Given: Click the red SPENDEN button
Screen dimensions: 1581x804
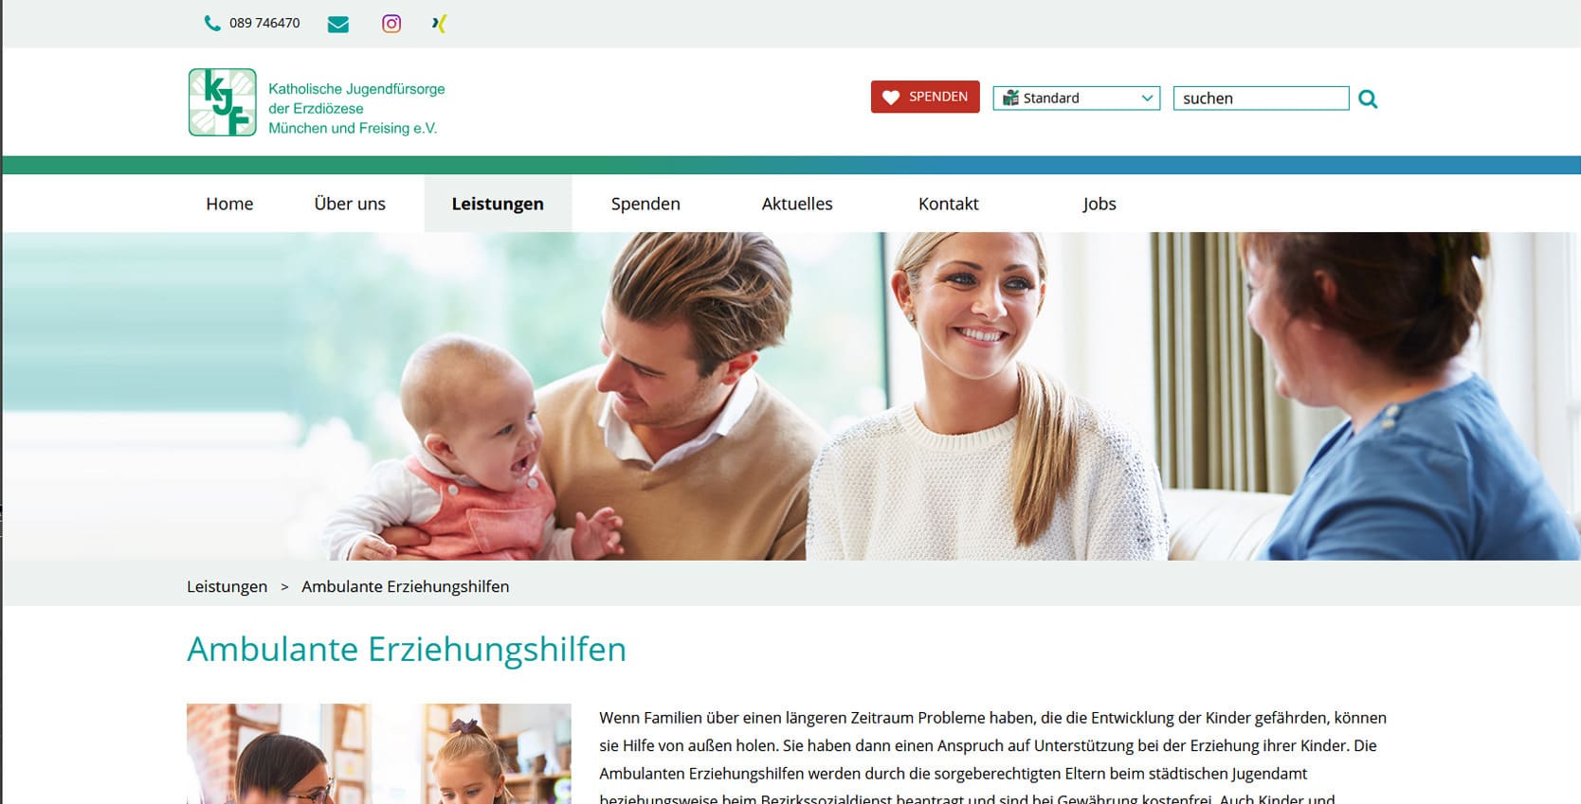Looking at the screenshot, I should point(925,97).
